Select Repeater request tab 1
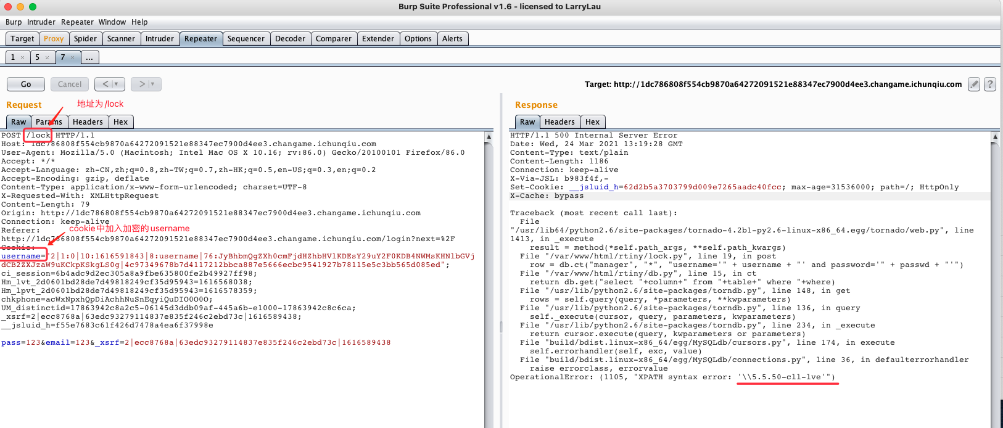This screenshot has height=428, width=1003. [x=13, y=57]
